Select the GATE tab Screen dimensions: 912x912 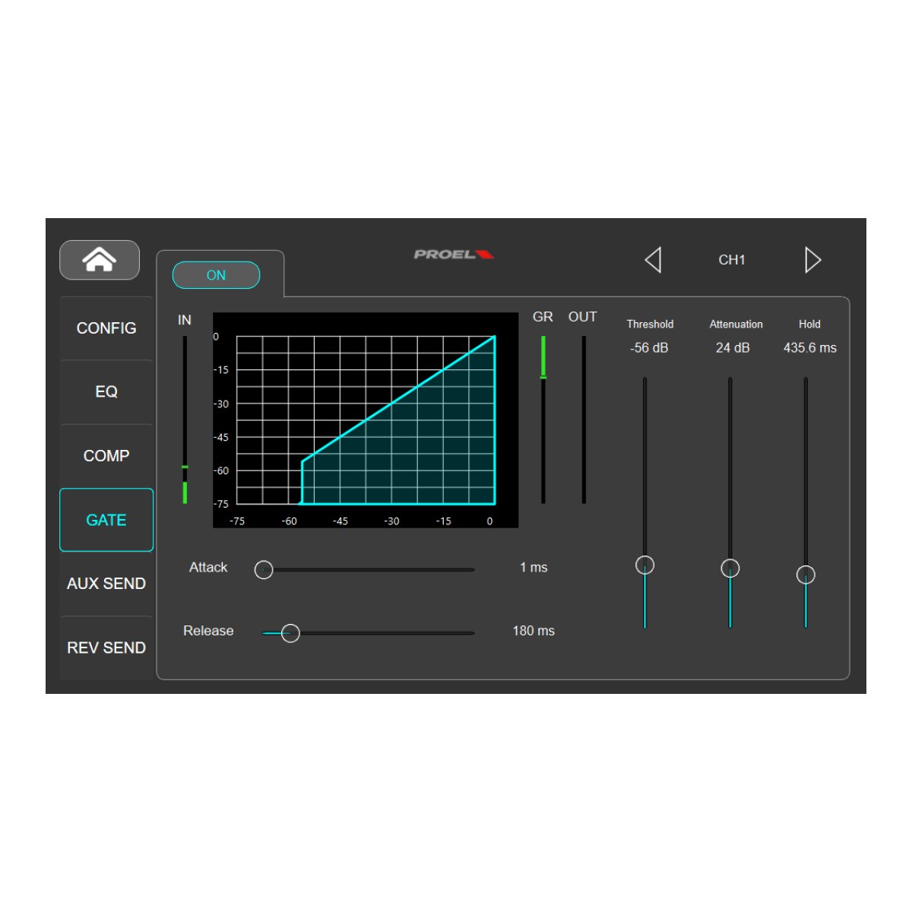click(106, 520)
